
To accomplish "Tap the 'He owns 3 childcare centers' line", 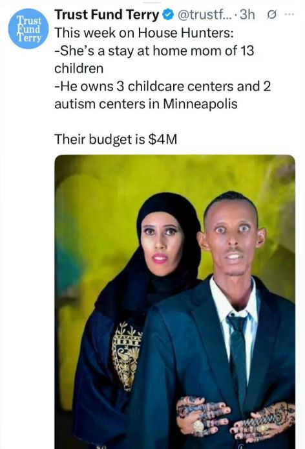I will (x=162, y=86).
